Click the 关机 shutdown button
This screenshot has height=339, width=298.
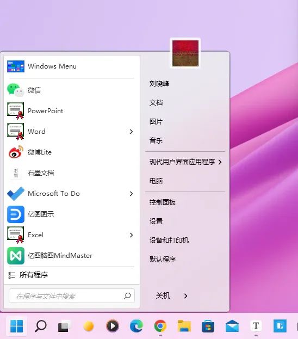click(163, 295)
